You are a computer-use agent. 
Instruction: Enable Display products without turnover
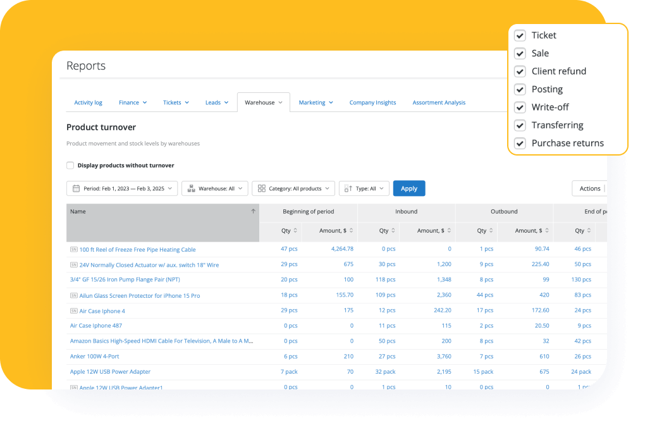[x=70, y=165]
